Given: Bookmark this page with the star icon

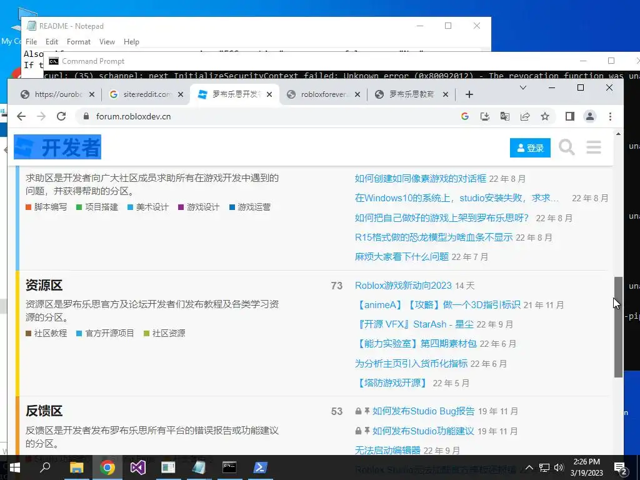Looking at the screenshot, I should pyautogui.click(x=545, y=116).
